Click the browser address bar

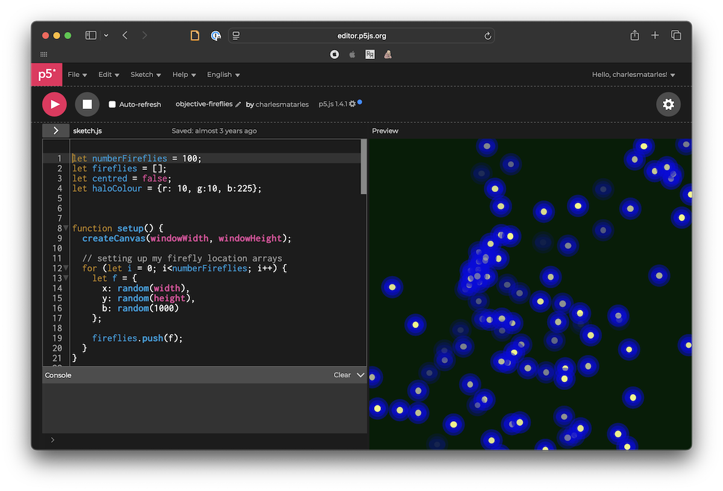pos(361,36)
